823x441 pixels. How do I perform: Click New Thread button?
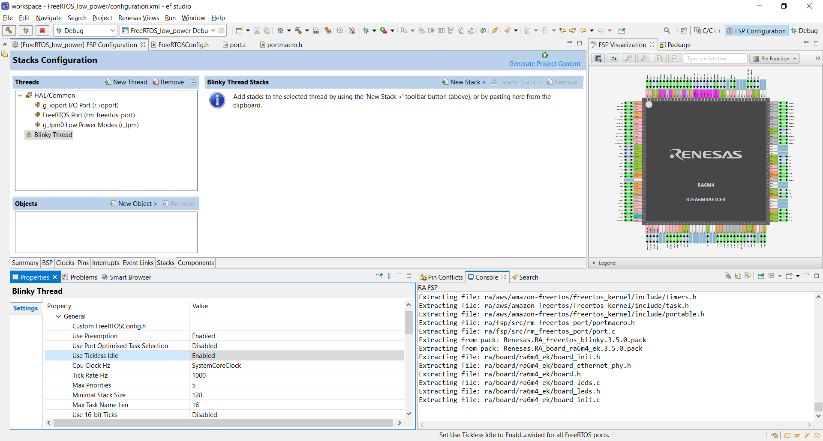tap(126, 82)
